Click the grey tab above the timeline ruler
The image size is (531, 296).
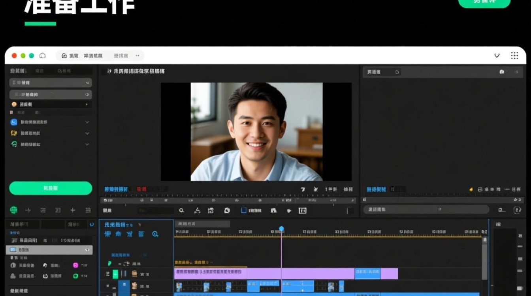[202, 224]
